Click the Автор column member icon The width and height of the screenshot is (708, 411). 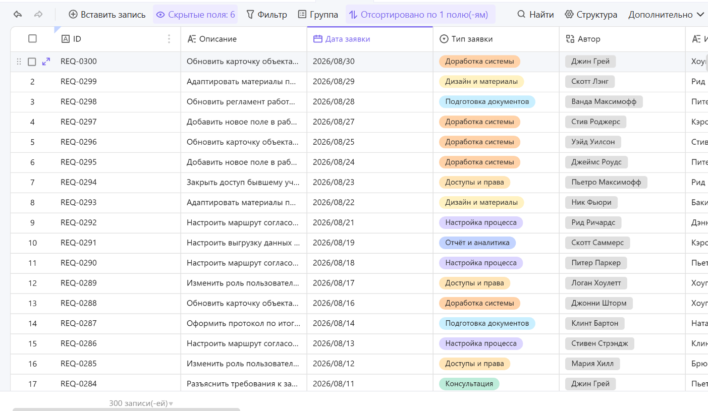point(570,39)
